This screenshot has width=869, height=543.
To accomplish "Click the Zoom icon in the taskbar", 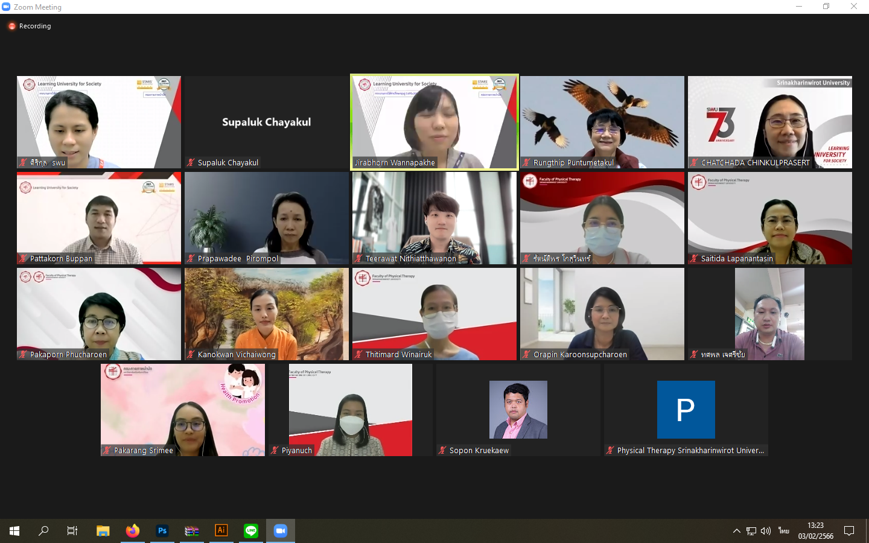I will pos(281,531).
